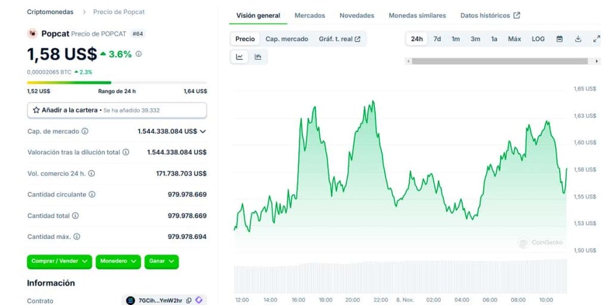
Task: Click the 979.978.694 max supply value
Action: pos(187,236)
